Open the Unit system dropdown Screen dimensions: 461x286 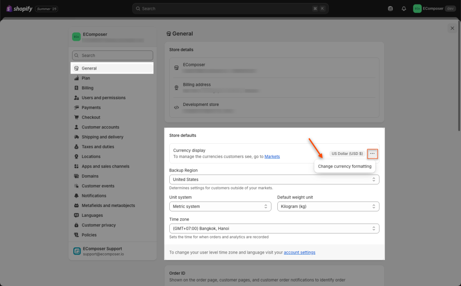tap(220, 207)
